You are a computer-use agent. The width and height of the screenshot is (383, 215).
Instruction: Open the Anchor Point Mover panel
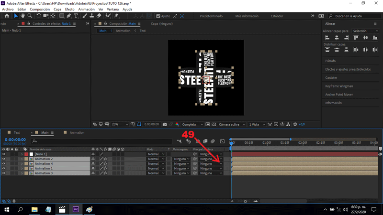click(339, 95)
